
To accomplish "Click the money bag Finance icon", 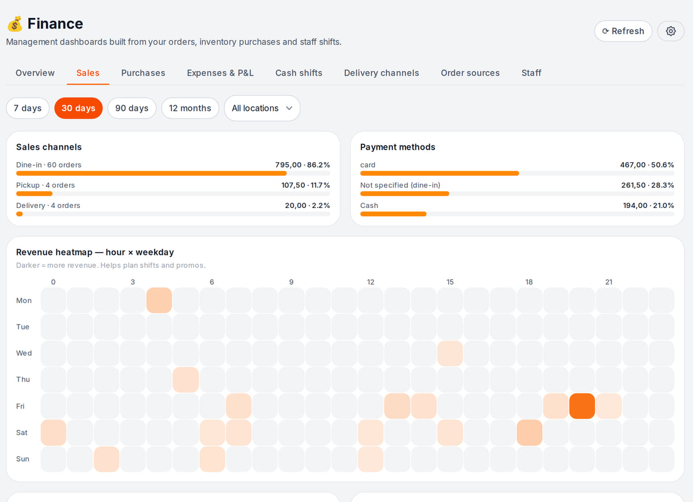I will click(x=14, y=24).
